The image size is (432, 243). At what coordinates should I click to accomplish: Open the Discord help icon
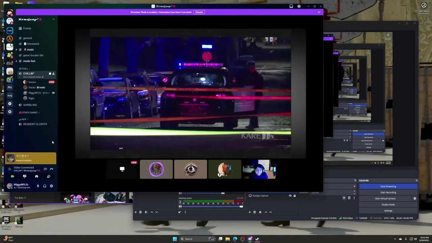coord(299,6)
